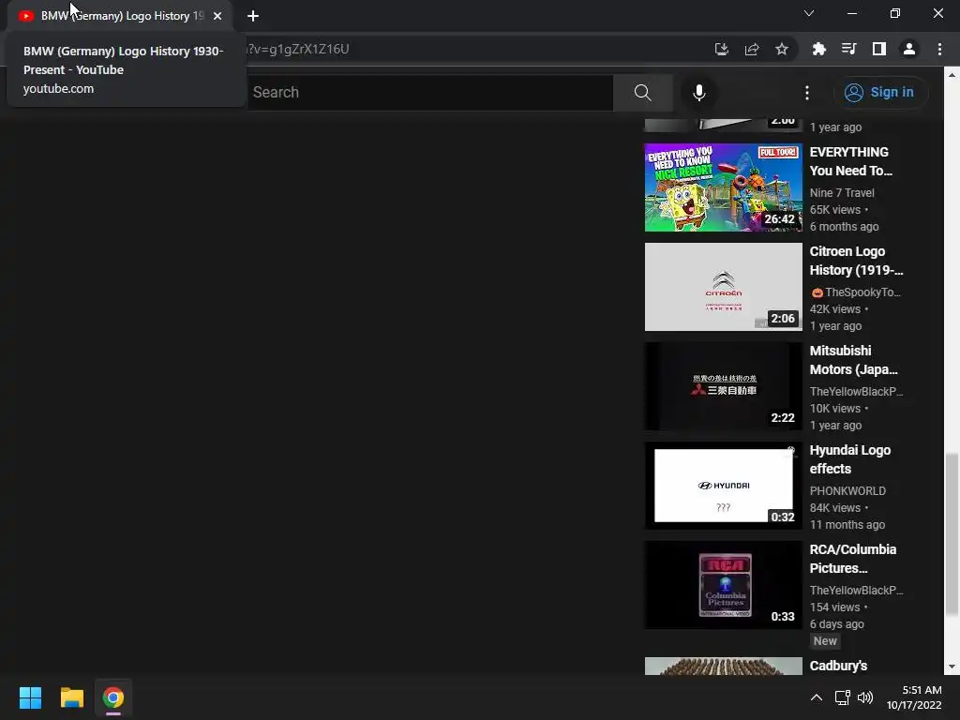Select the BMW (Germany) Logo History tab
The image size is (960, 720).
point(119,16)
